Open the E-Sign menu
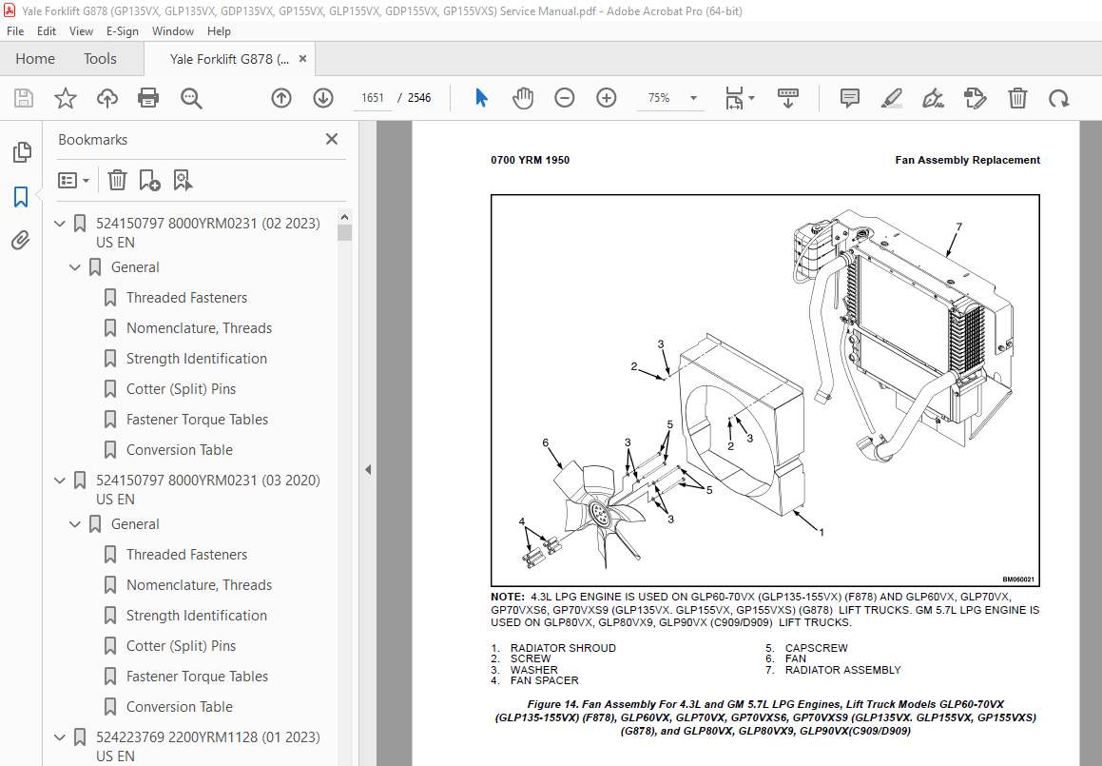Screen dimensions: 1102x766 click(x=123, y=31)
